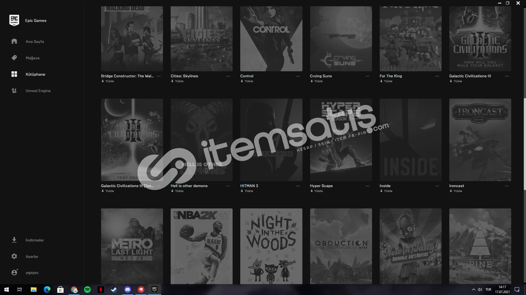The width and height of the screenshot is (526, 295).
Task: Open Microsoft Store from taskbar
Action: point(60,290)
